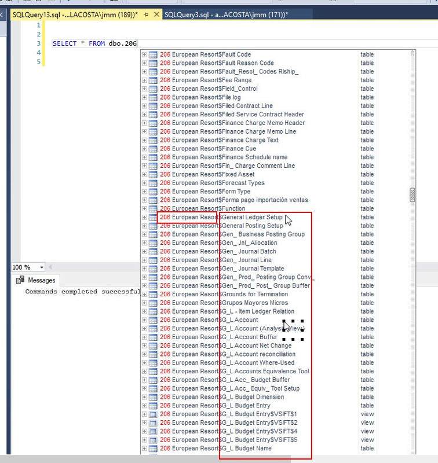Click scroll-up arrow of suggestion list
Viewport: 438px width, 463px height.
(412, 53)
